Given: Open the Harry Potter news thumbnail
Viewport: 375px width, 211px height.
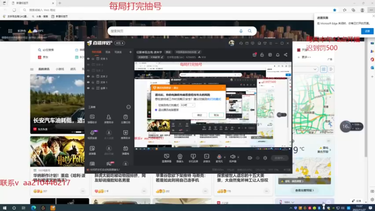Looking at the screenshot, I should tap(57, 151).
